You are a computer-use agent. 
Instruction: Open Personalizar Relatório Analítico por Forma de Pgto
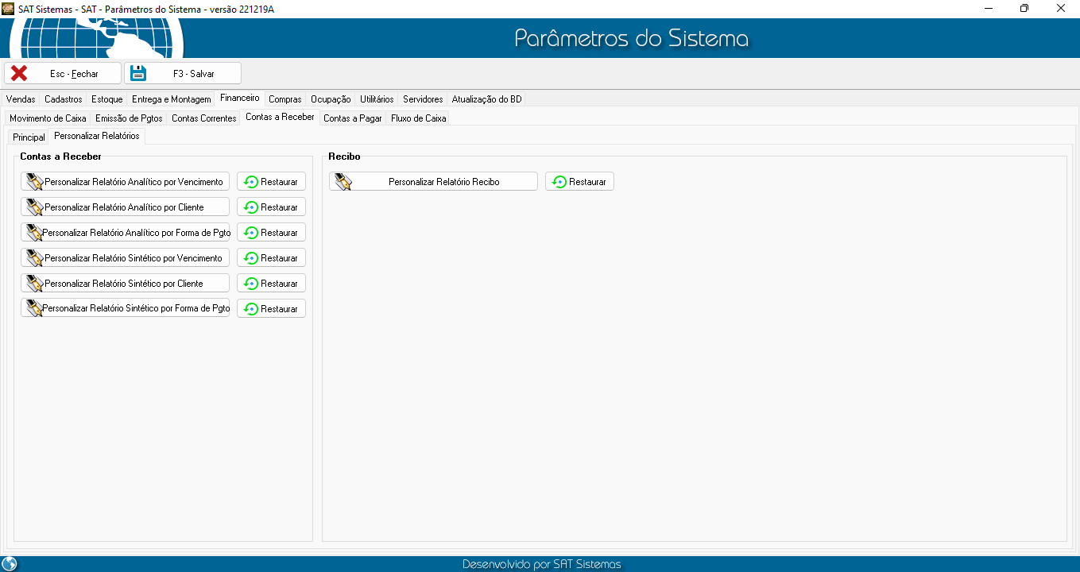[126, 233]
